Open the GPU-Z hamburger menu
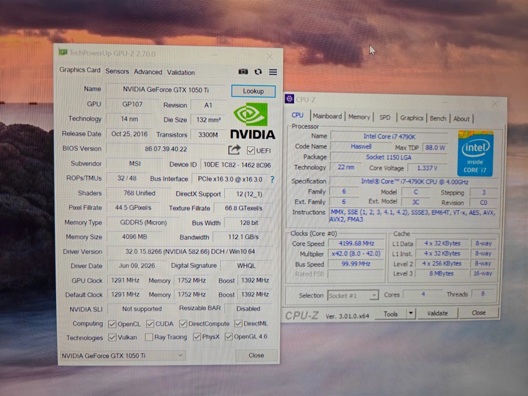The image size is (528, 396). click(273, 71)
